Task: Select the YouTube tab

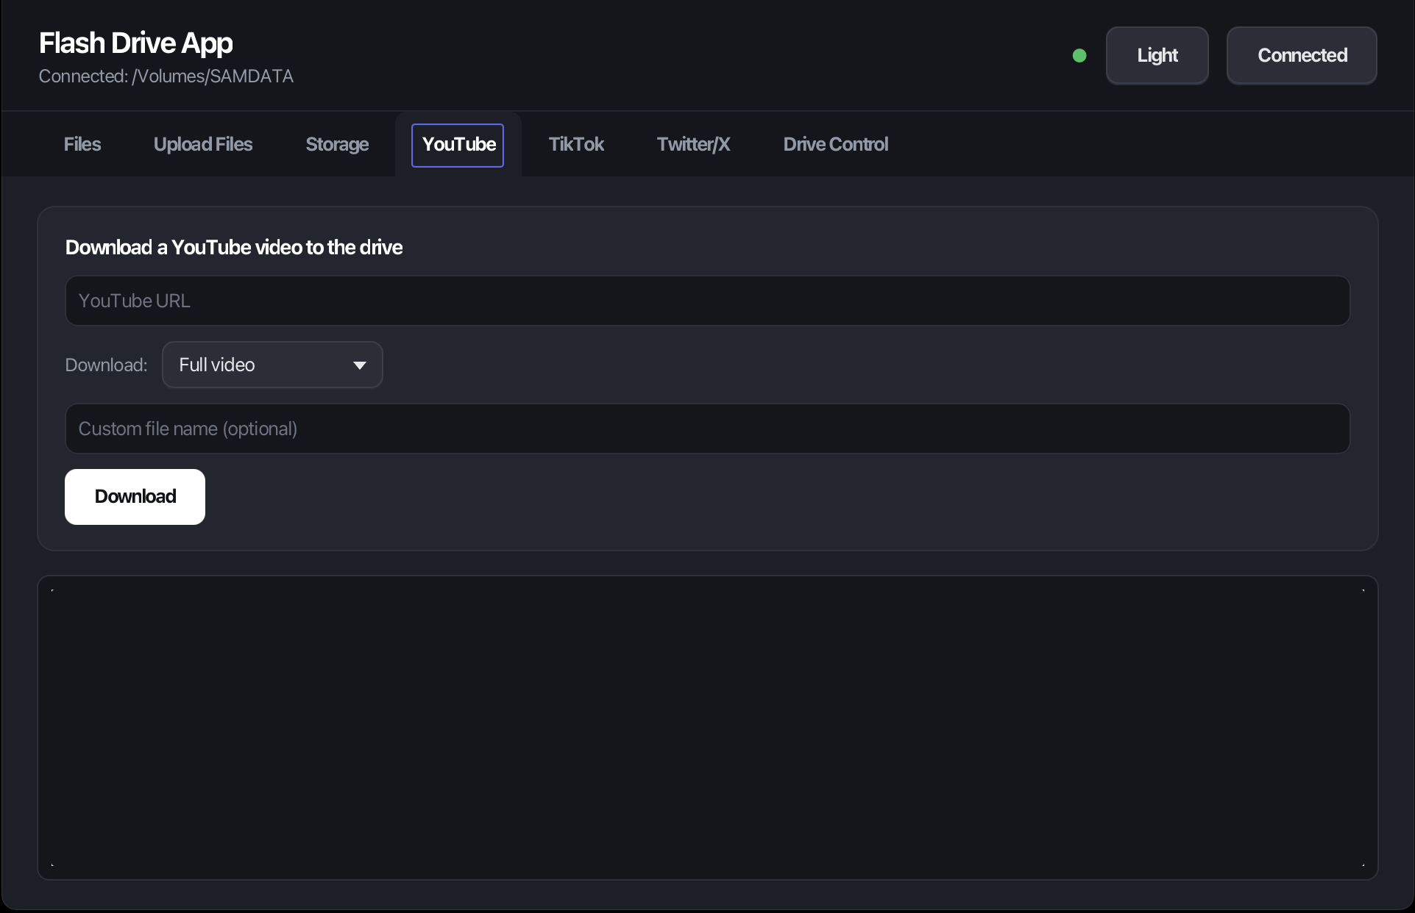Action: [458, 145]
